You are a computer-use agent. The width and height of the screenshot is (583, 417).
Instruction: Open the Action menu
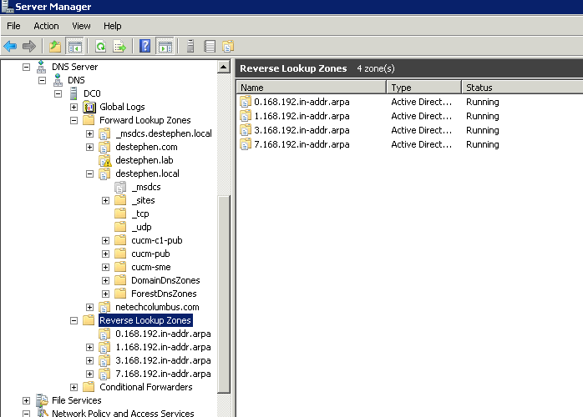[x=46, y=26]
